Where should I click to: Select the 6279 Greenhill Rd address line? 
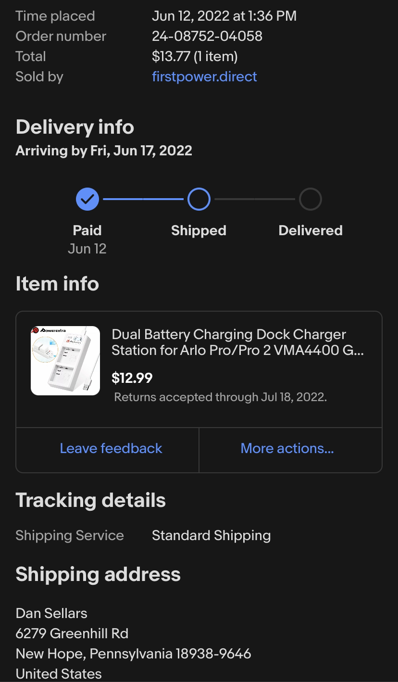pos(72,633)
